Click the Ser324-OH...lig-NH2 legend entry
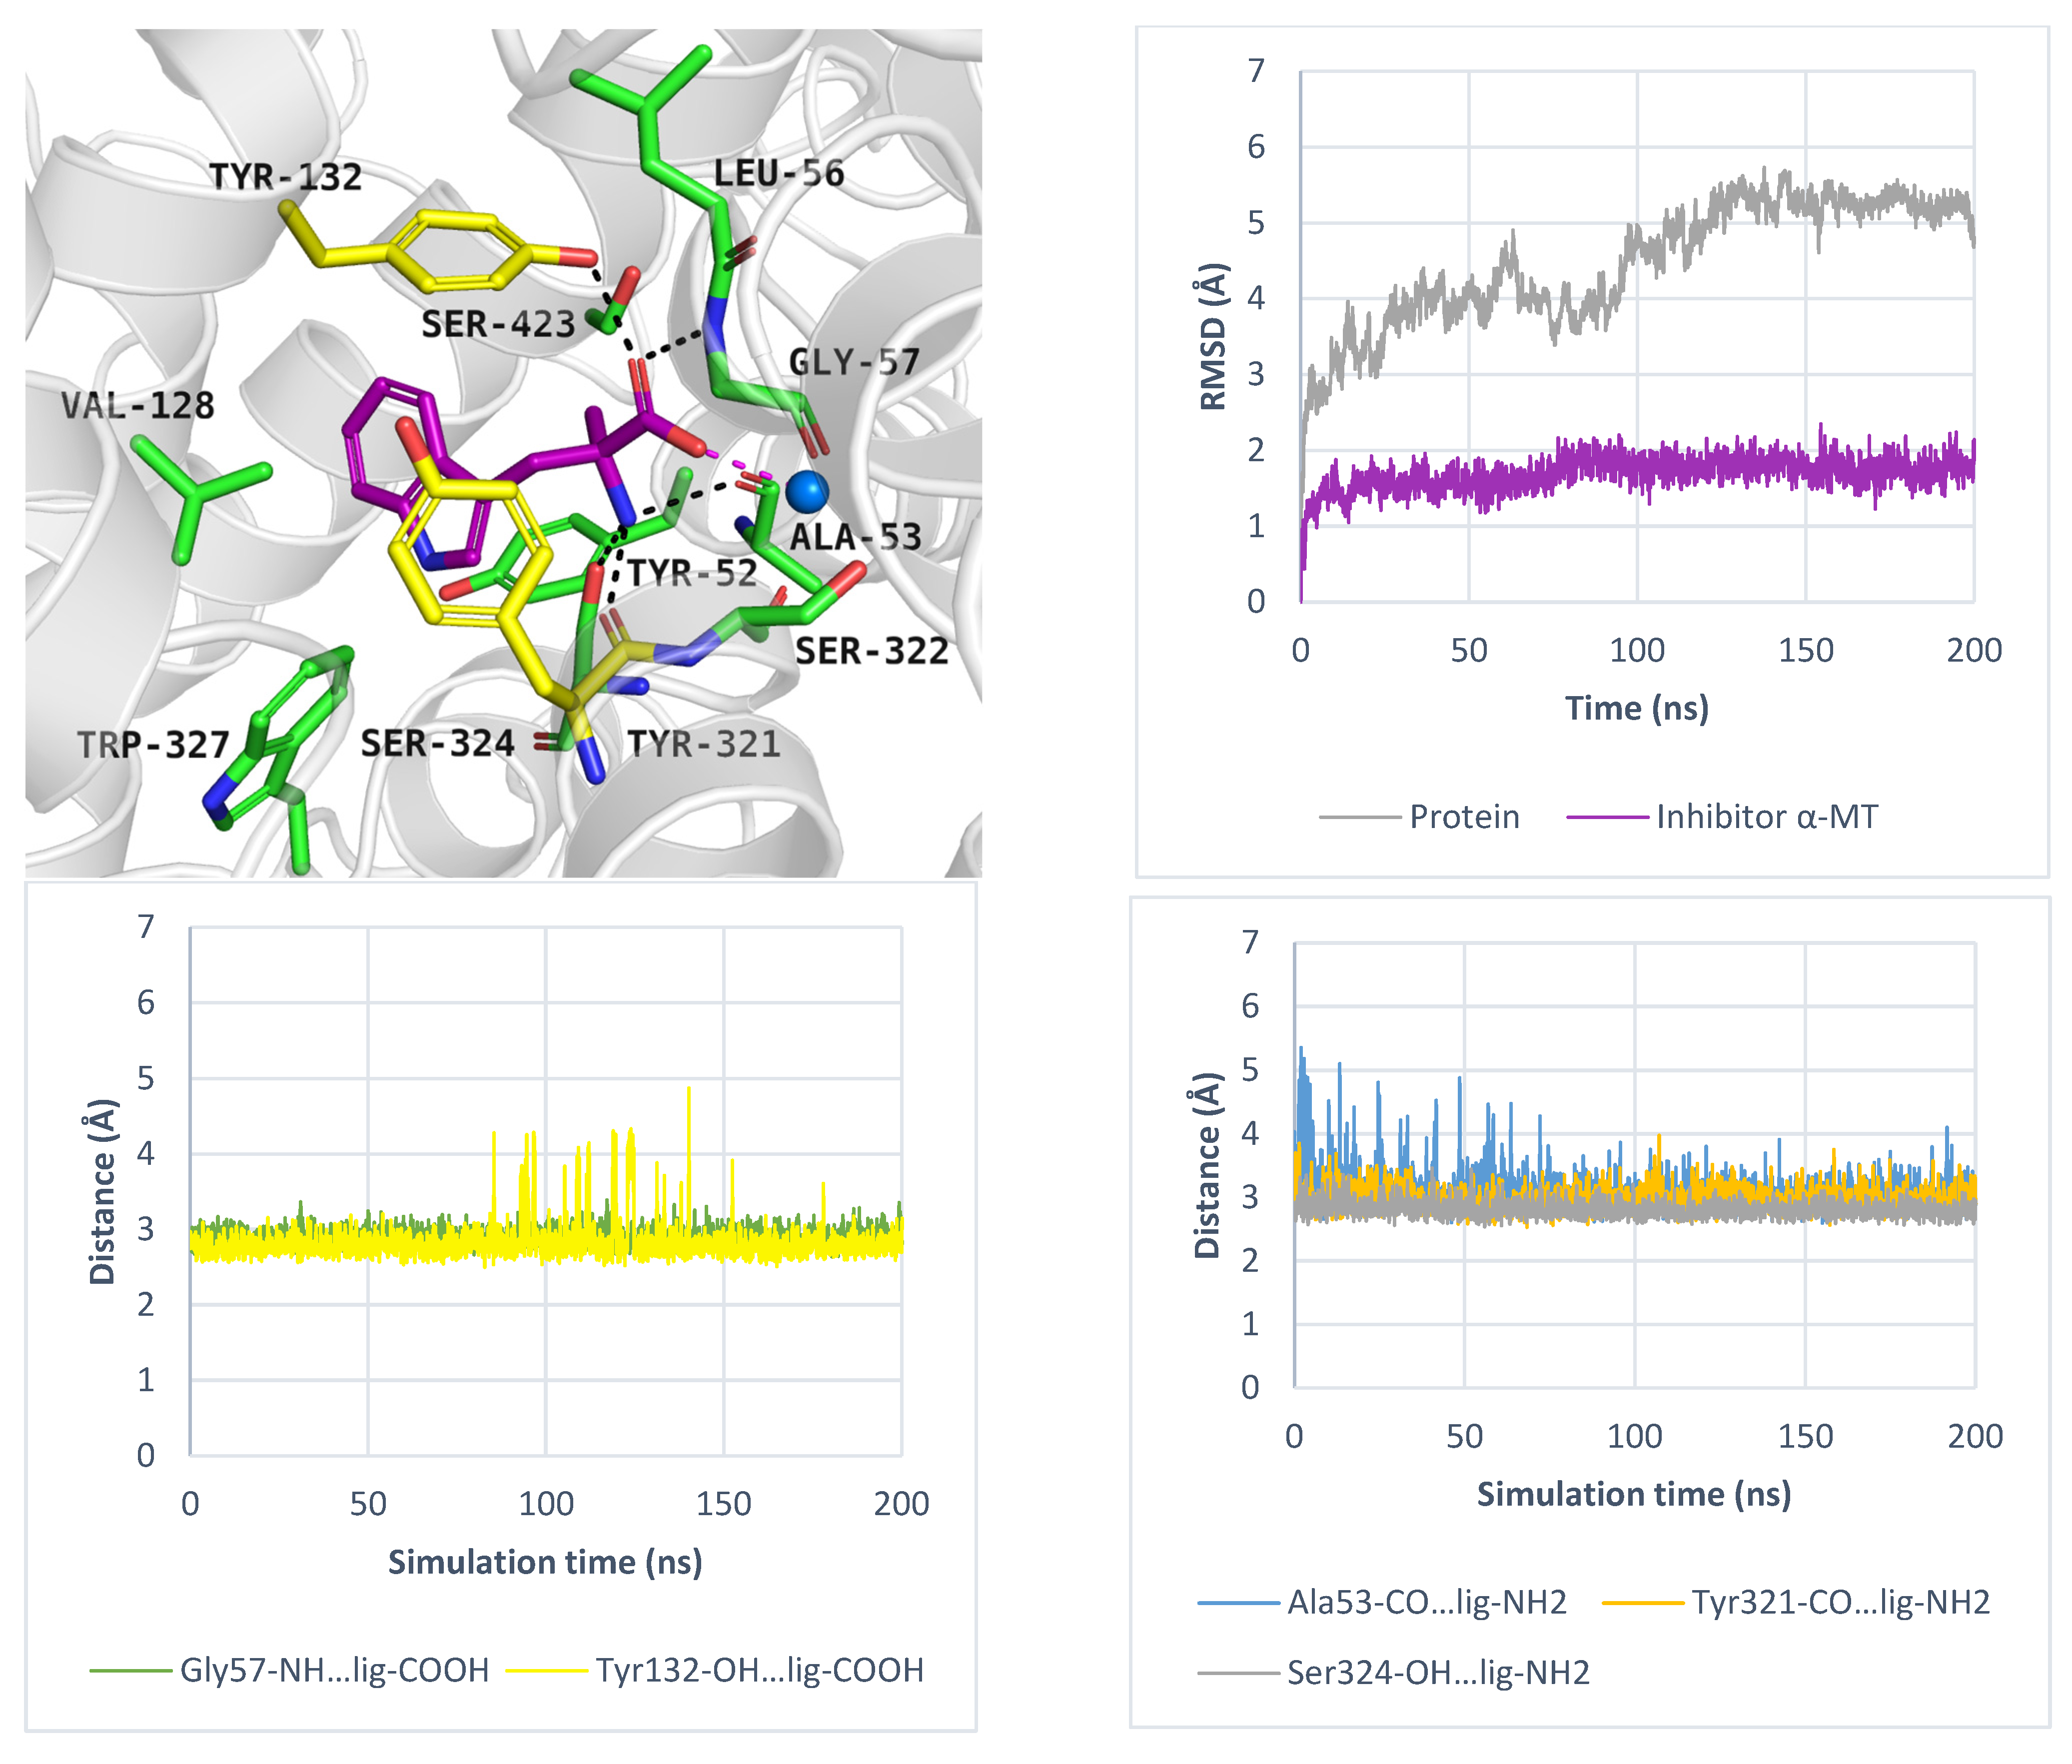 (x=1437, y=1672)
